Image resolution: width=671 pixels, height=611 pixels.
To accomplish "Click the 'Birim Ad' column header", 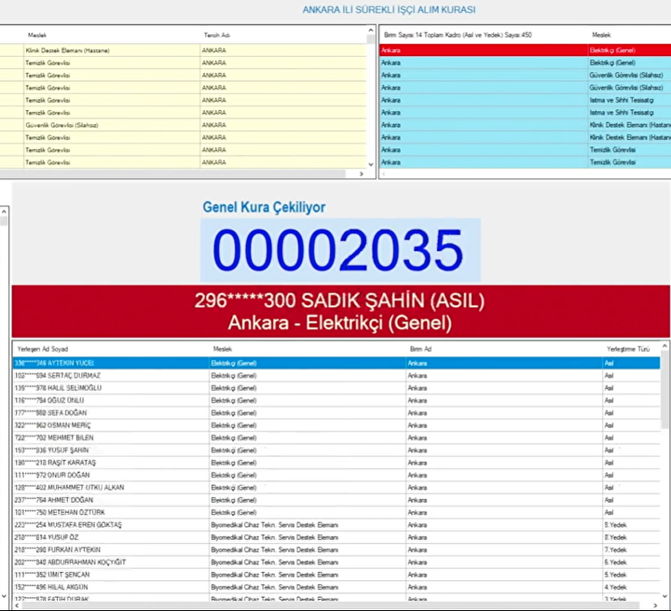I will coord(420,349).
